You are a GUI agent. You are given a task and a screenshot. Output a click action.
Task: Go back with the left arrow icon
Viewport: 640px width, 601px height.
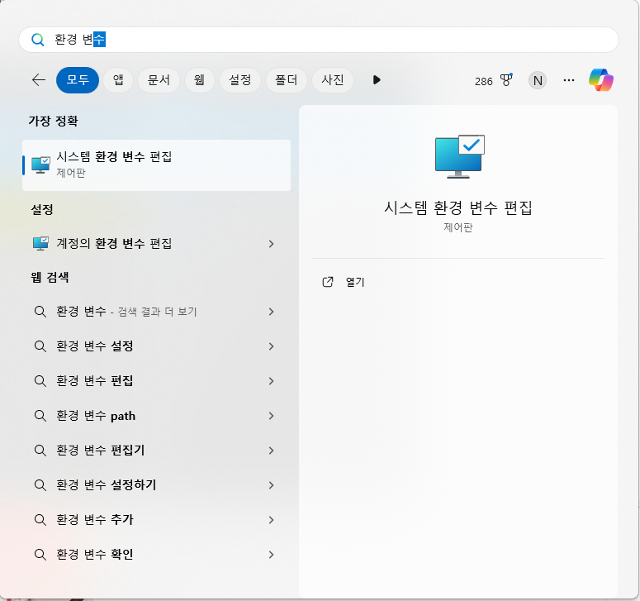click(x=39, y=79)
